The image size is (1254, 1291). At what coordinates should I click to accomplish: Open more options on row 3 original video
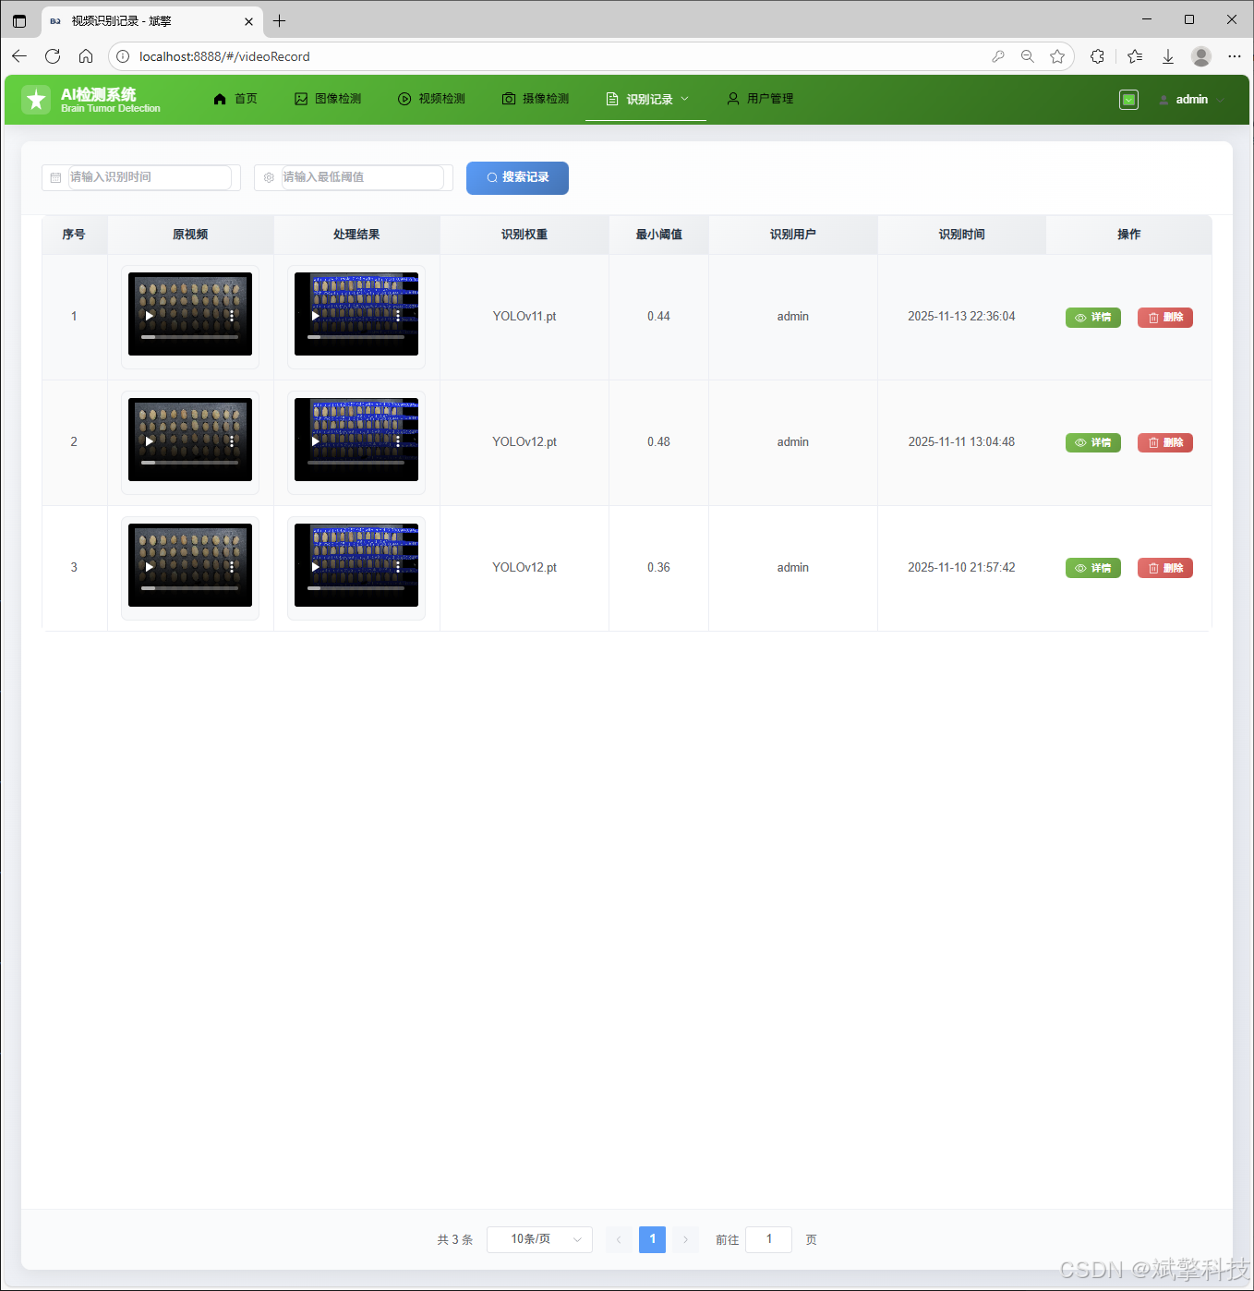click(232, 567)
